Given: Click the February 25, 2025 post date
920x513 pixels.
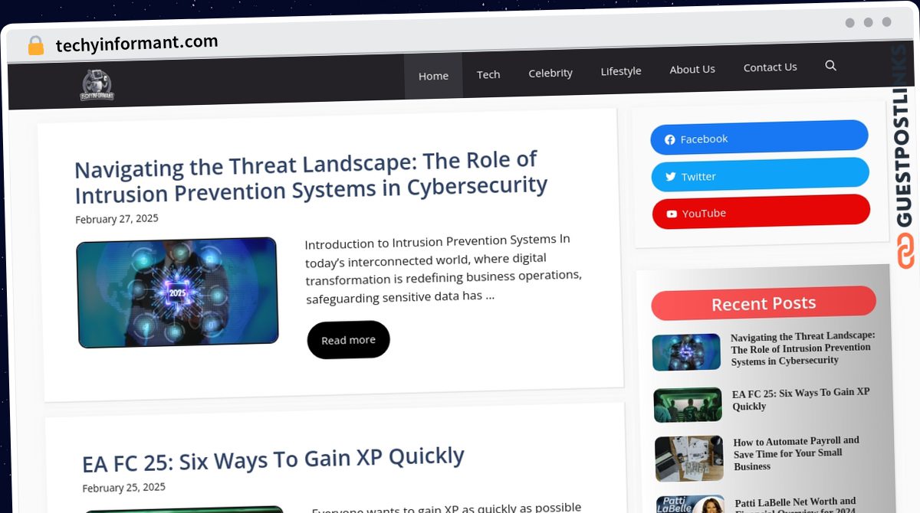Looking at the screenshot, I should tap(123, 487).
